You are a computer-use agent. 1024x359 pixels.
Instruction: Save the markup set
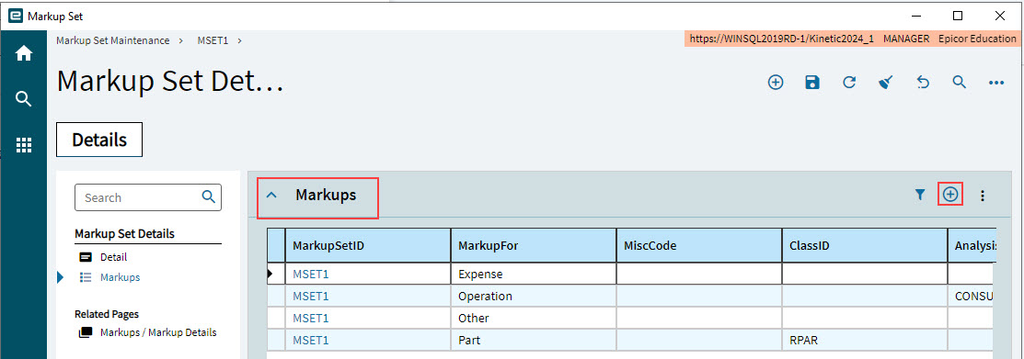tap(811, 82)
